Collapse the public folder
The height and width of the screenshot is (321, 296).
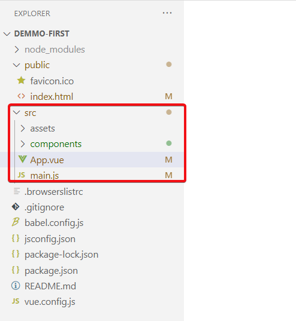coord(16,65)
